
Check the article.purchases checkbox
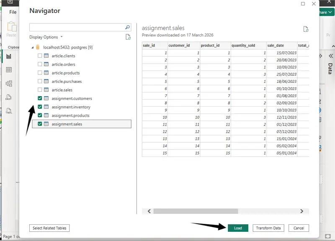pos(40,81)
